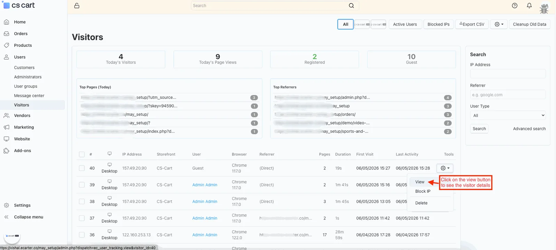Image resolution: width=556 pixels, height=250 pixels.
Task: Click the IP Address search field
Action: pos(508,74)
